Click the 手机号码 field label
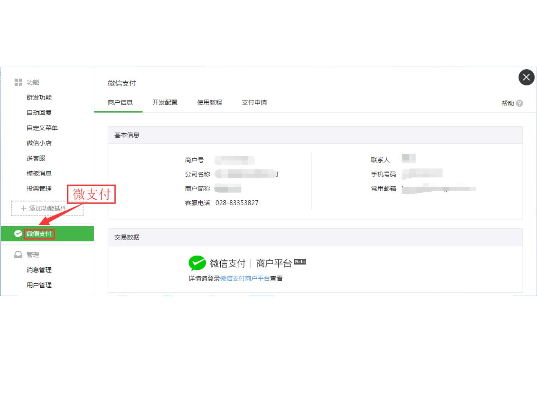 383,174
